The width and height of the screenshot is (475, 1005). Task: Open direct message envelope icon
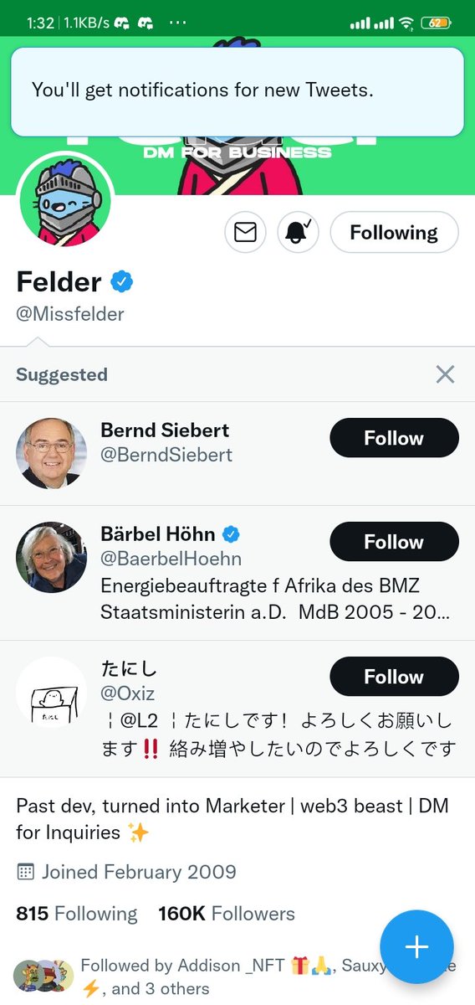point(245,232)
